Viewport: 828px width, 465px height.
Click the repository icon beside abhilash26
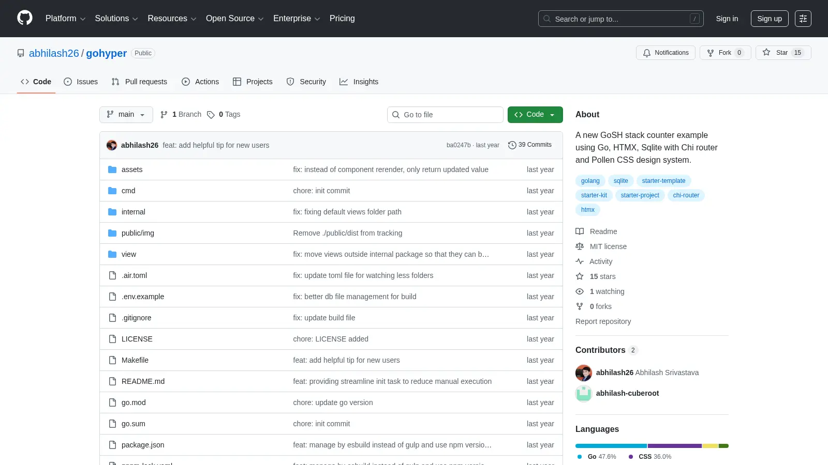coord(21,53)
